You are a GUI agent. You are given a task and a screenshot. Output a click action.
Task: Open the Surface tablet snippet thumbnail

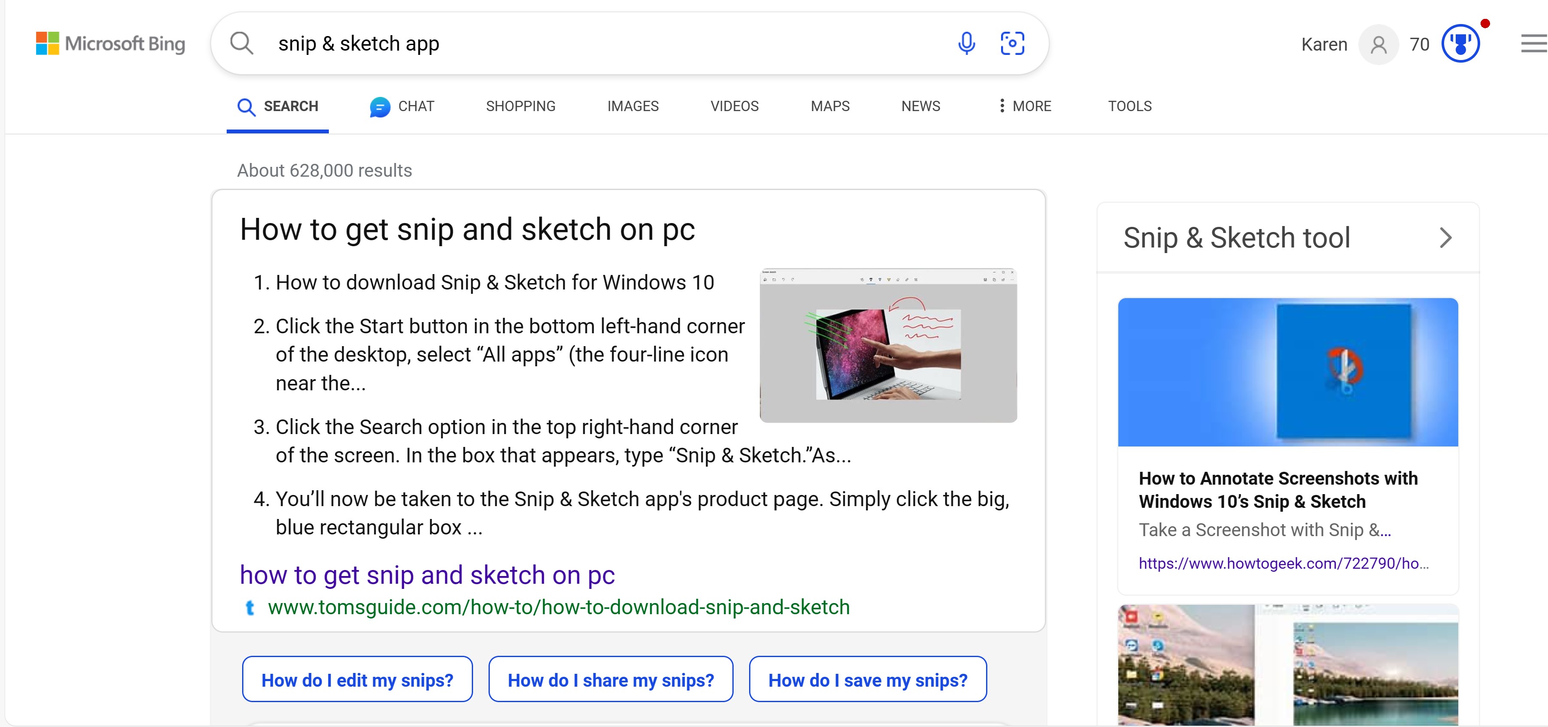tap(888, 345)
